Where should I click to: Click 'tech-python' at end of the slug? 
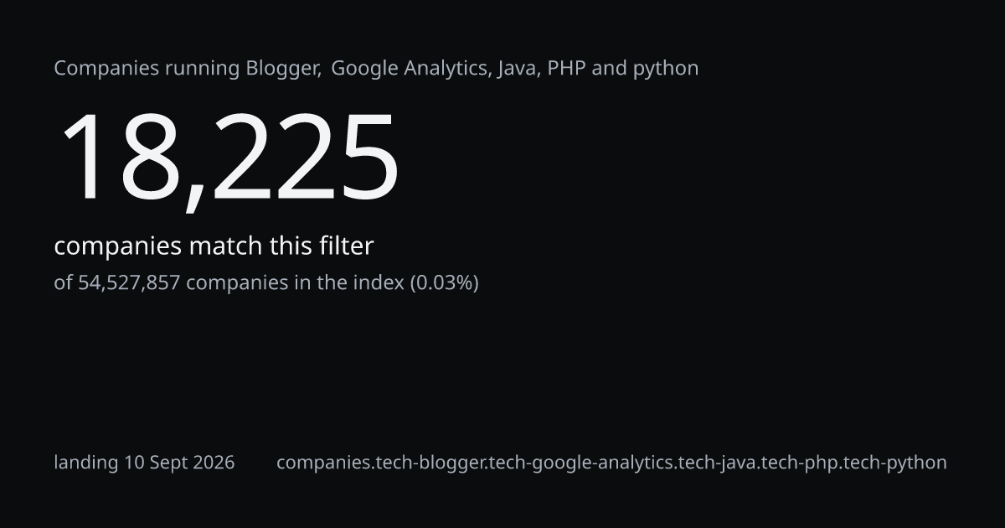pos(897,463)
